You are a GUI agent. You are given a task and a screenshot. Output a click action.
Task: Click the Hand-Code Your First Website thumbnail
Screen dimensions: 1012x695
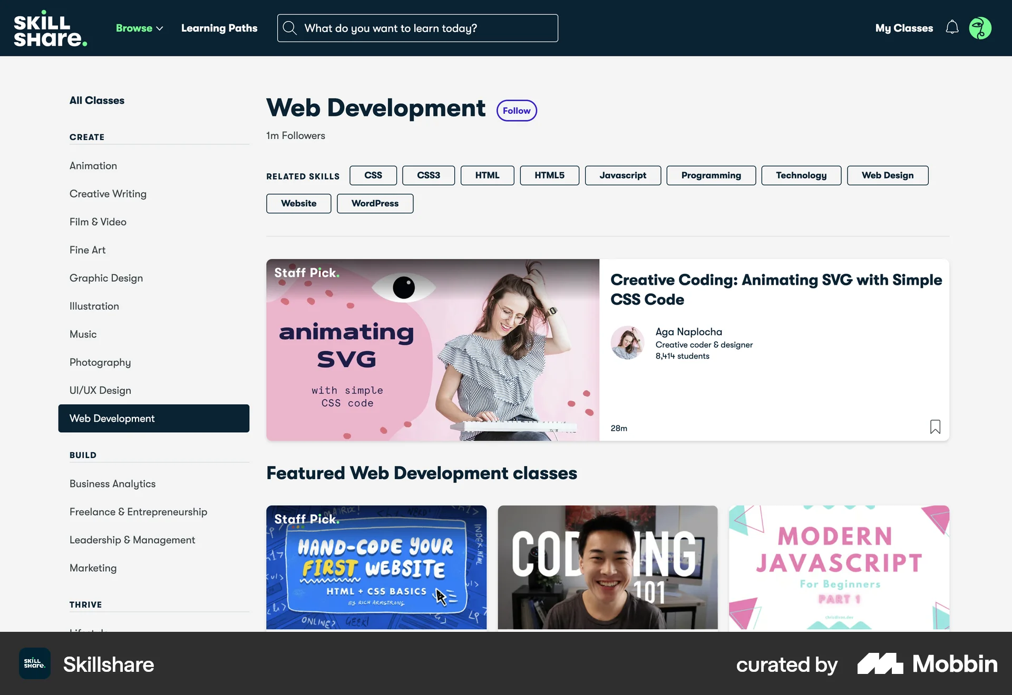[x=376, y=568]
